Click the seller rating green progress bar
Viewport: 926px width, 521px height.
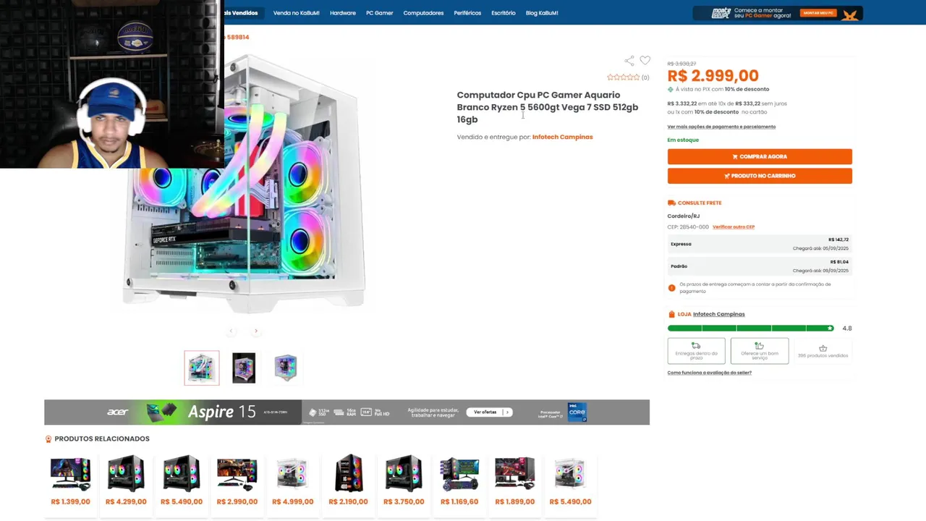750,329
